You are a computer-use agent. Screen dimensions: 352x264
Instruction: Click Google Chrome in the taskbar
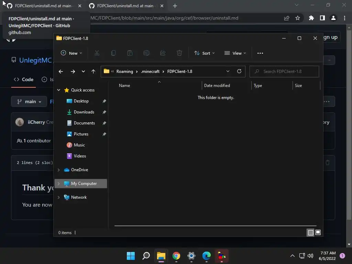[176, 256]
